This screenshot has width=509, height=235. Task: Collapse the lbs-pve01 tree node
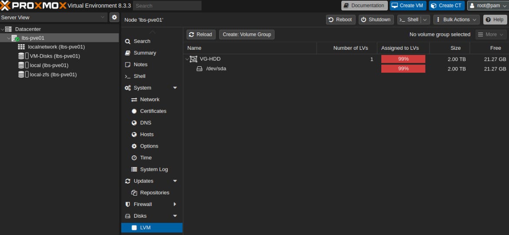tap(9, 38)
